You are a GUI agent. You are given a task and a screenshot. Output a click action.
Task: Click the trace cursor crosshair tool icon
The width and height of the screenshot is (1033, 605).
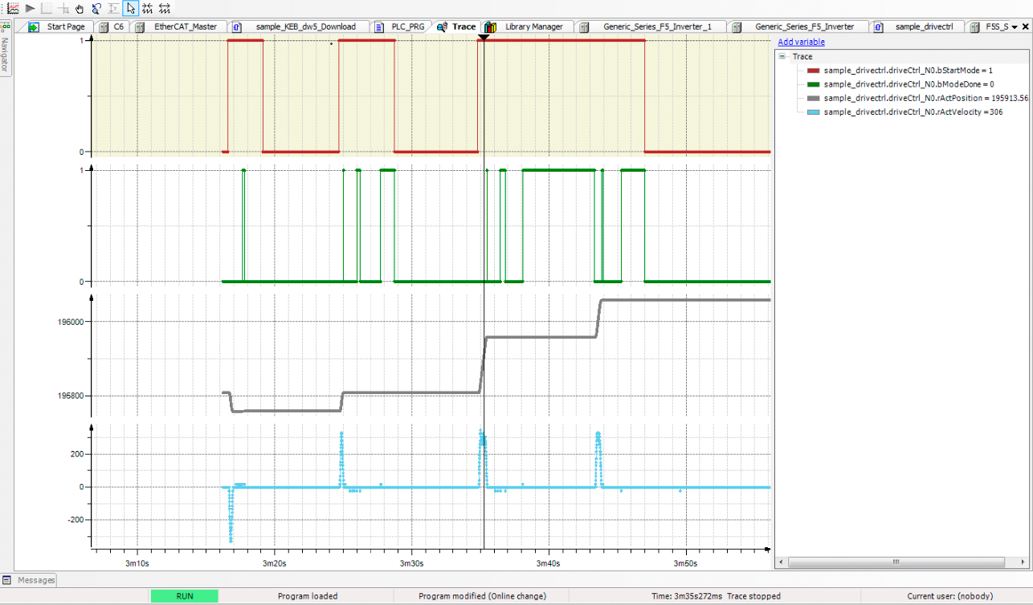tap(63, 9)
